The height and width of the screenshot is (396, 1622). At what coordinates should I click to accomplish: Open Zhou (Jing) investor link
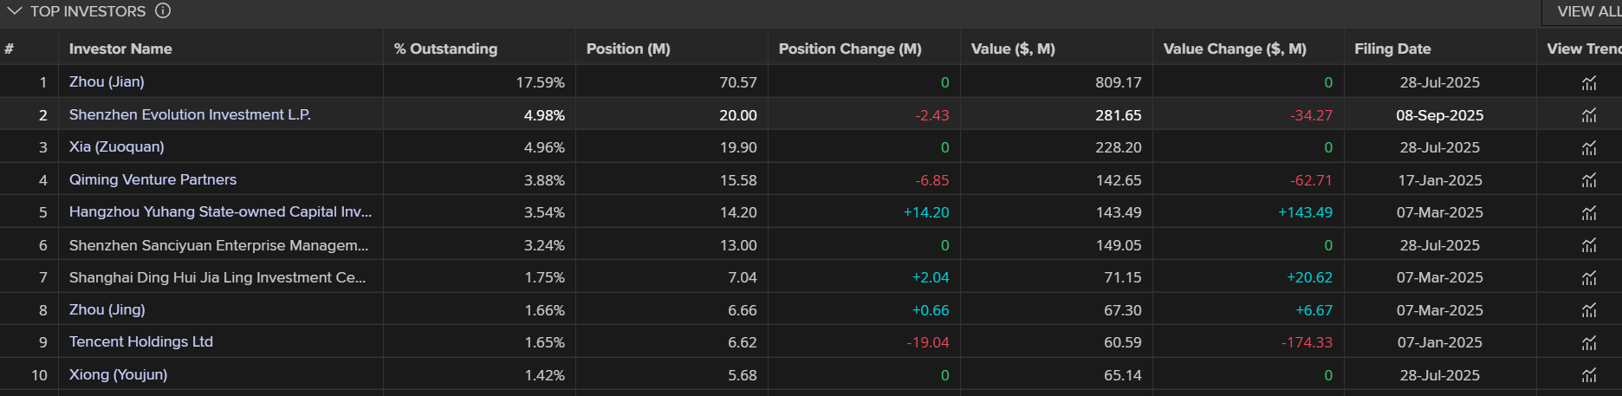click(107, 309)
